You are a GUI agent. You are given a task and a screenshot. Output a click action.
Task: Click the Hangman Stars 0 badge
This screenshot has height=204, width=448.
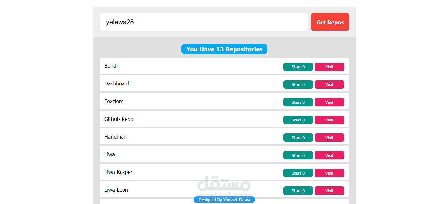(x=298, y=138)
